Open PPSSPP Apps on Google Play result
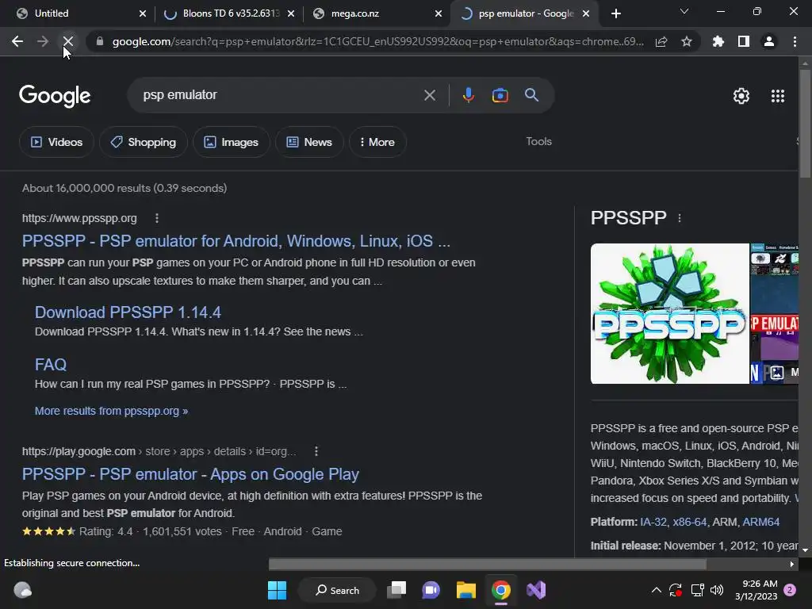The height and width of the screenshot is (609, 812). [x=190, y=474]
